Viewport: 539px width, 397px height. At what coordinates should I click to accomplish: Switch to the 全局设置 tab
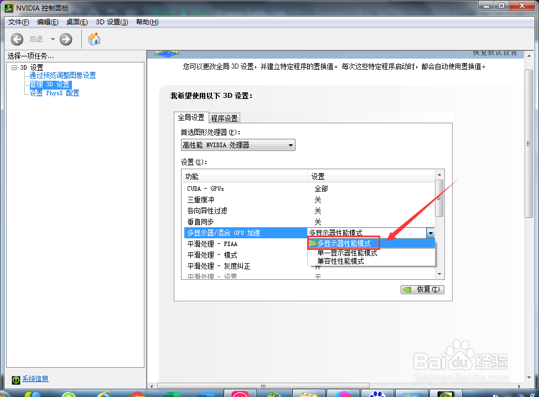191,117
